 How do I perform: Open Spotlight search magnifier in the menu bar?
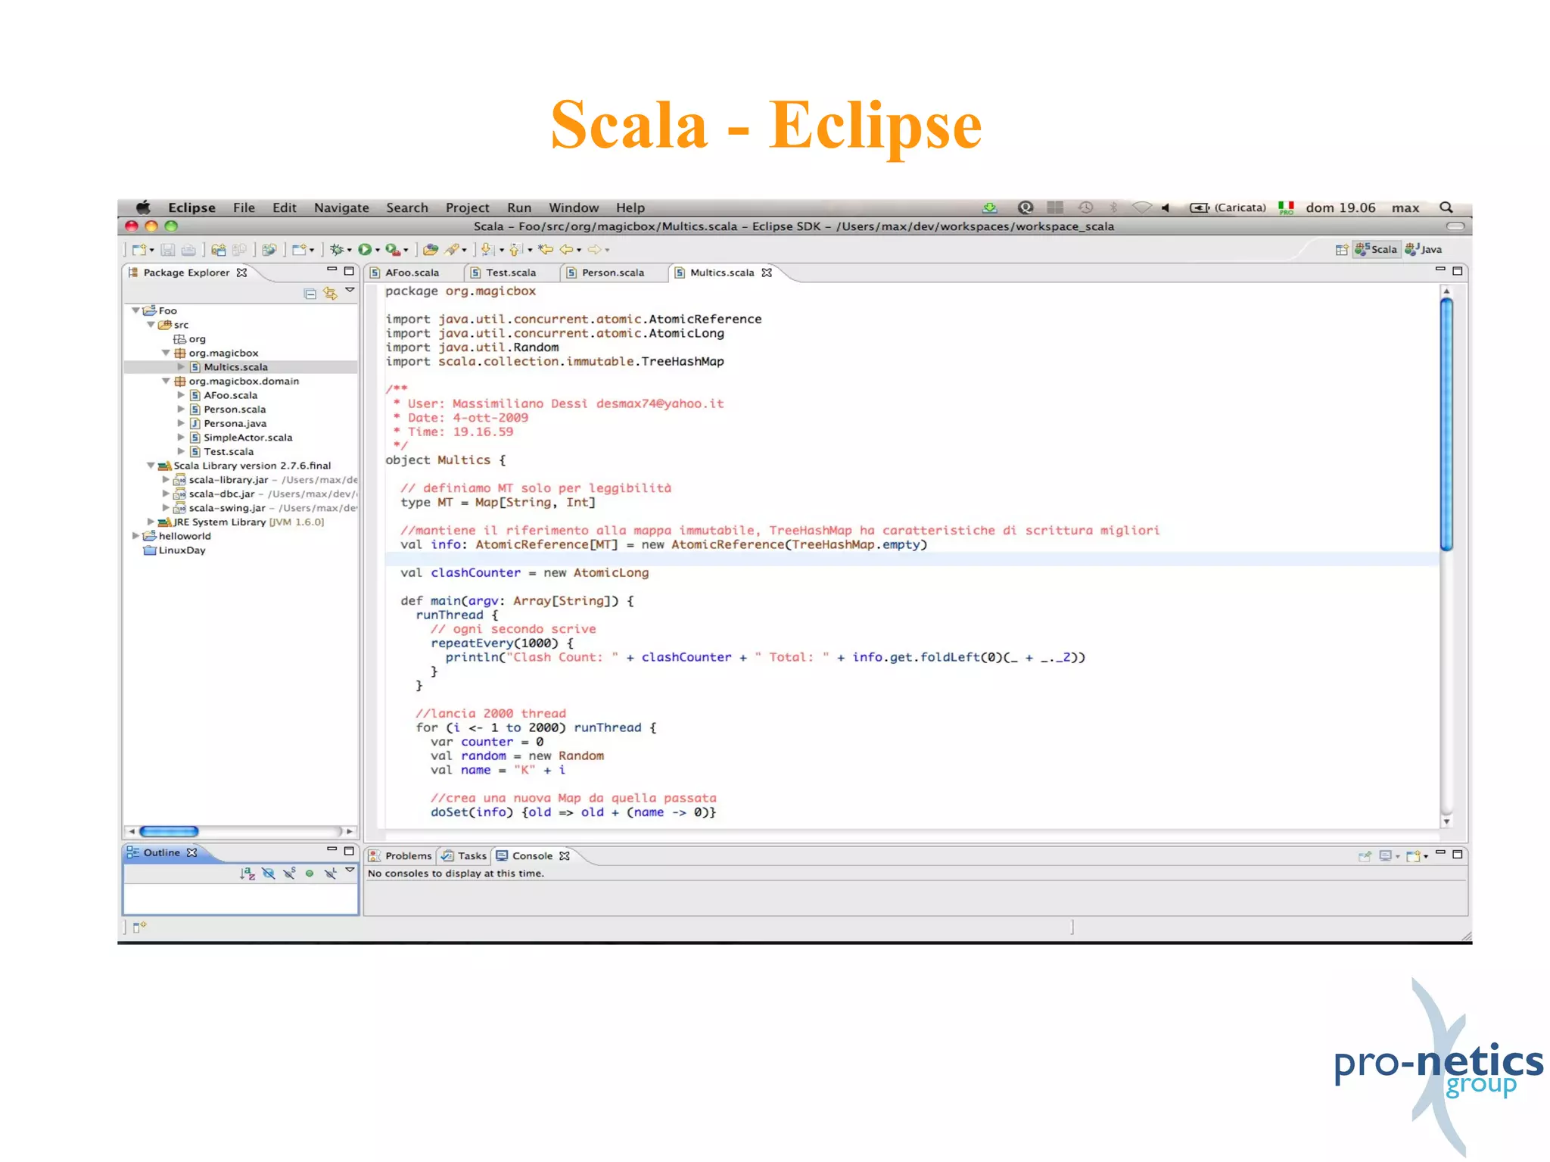click(1446, 207)
